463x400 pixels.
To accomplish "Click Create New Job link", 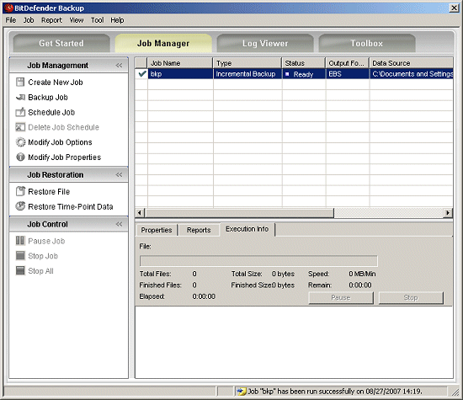I will (x=56, y=83).
